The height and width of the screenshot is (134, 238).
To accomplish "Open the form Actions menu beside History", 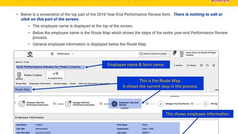I will coord(178,66).
